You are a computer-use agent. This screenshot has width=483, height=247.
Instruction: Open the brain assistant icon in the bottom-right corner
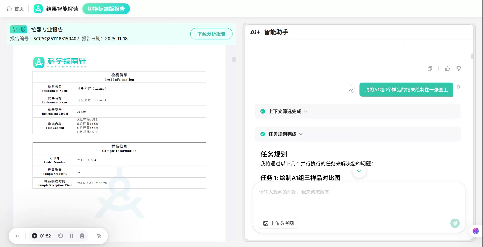tap(475, 231)
